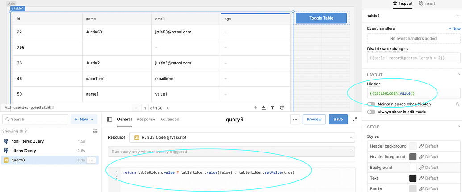Open the query3 more options ellipsis
Image resolution: width=462 pixels, height=192 pixels.
pos(295,119)
